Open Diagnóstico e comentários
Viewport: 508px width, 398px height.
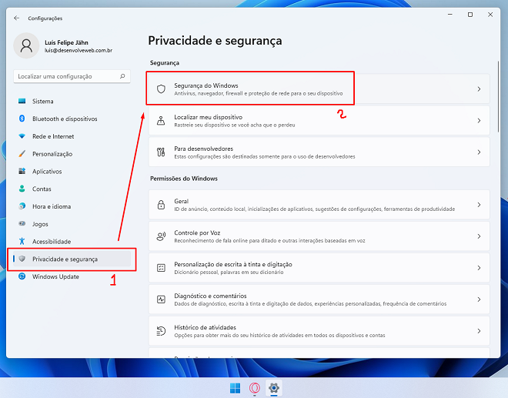319,299
